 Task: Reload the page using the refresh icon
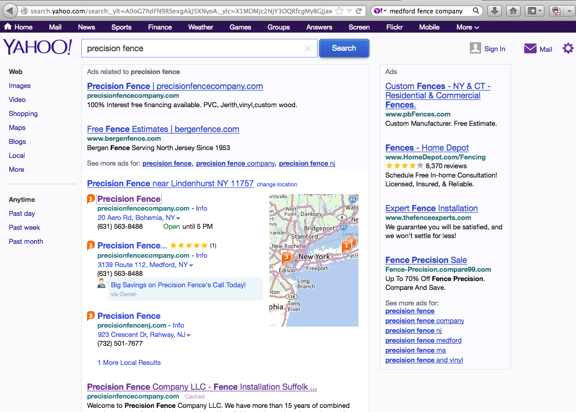[x=360, y=11]
